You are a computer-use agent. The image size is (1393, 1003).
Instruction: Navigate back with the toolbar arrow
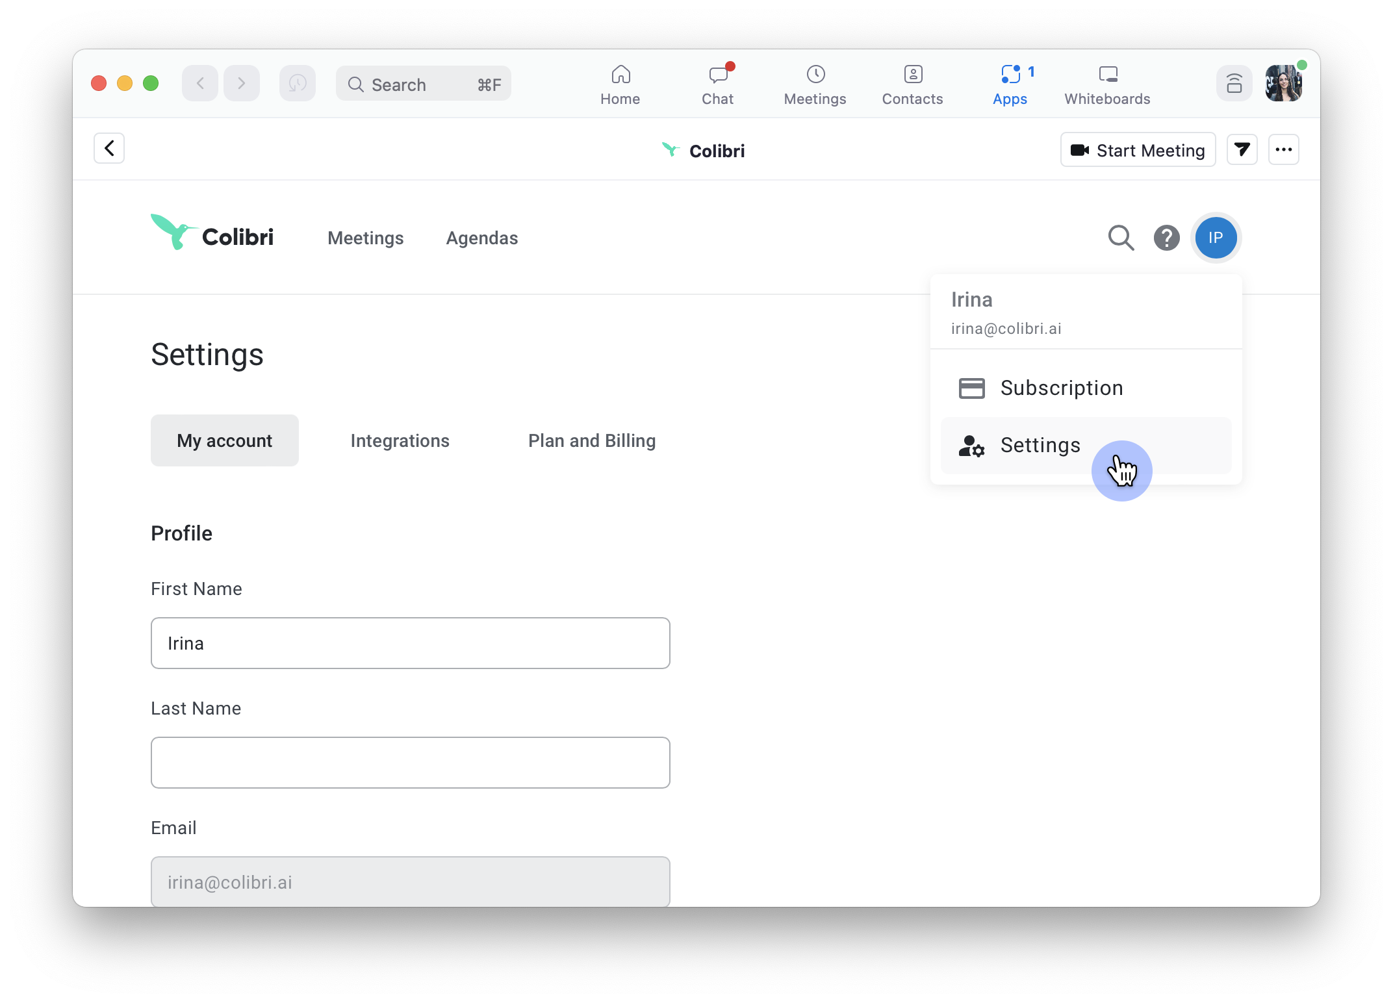[x=200, y=83]
